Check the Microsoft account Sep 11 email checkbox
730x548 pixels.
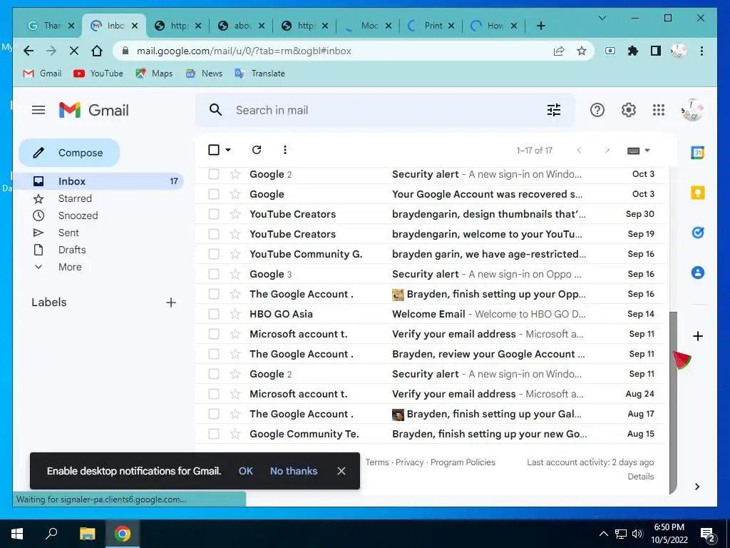[214, 334]
